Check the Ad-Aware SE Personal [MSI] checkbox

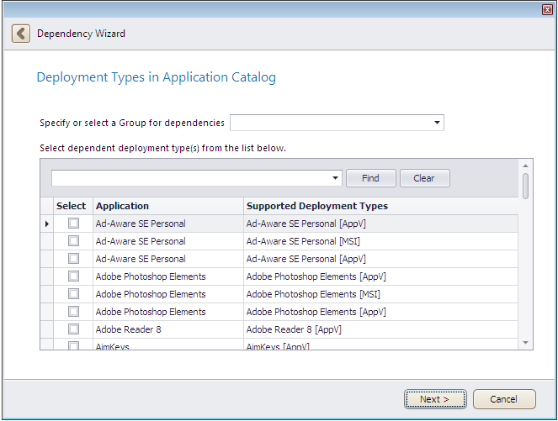click(73, 241)
